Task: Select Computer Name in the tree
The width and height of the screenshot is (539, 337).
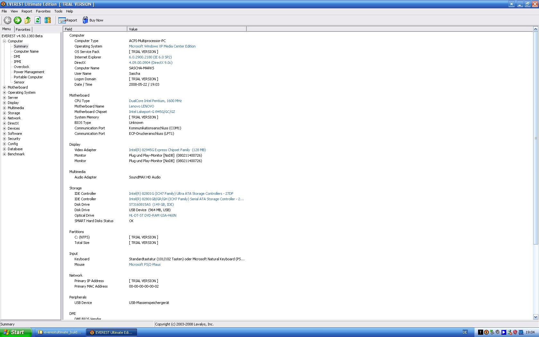Action: pos(26,51)
